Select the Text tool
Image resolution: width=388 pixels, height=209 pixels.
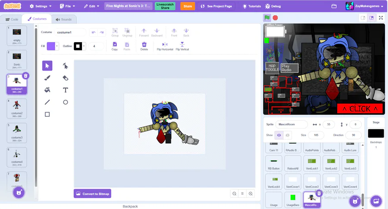tap(66, 90)
